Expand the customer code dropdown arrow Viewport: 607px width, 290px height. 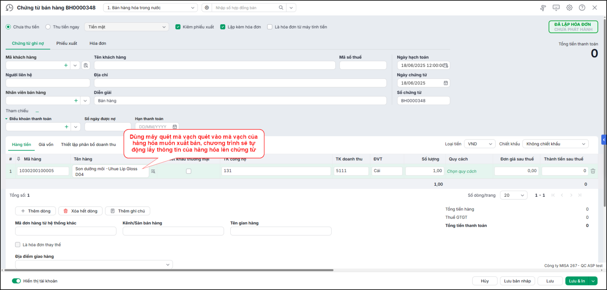[x=75, y=65]
